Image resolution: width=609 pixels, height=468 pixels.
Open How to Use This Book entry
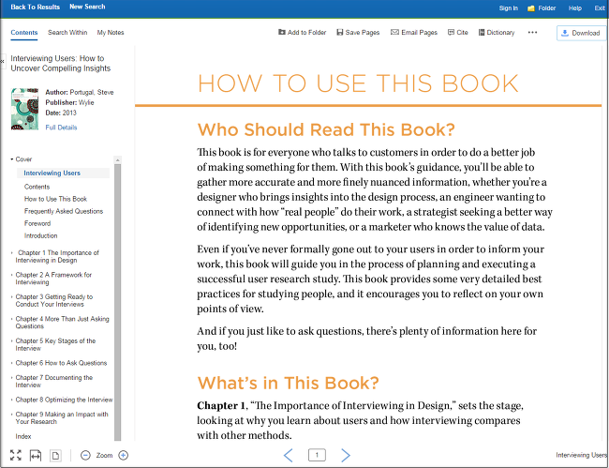click(x=55, y=199)
